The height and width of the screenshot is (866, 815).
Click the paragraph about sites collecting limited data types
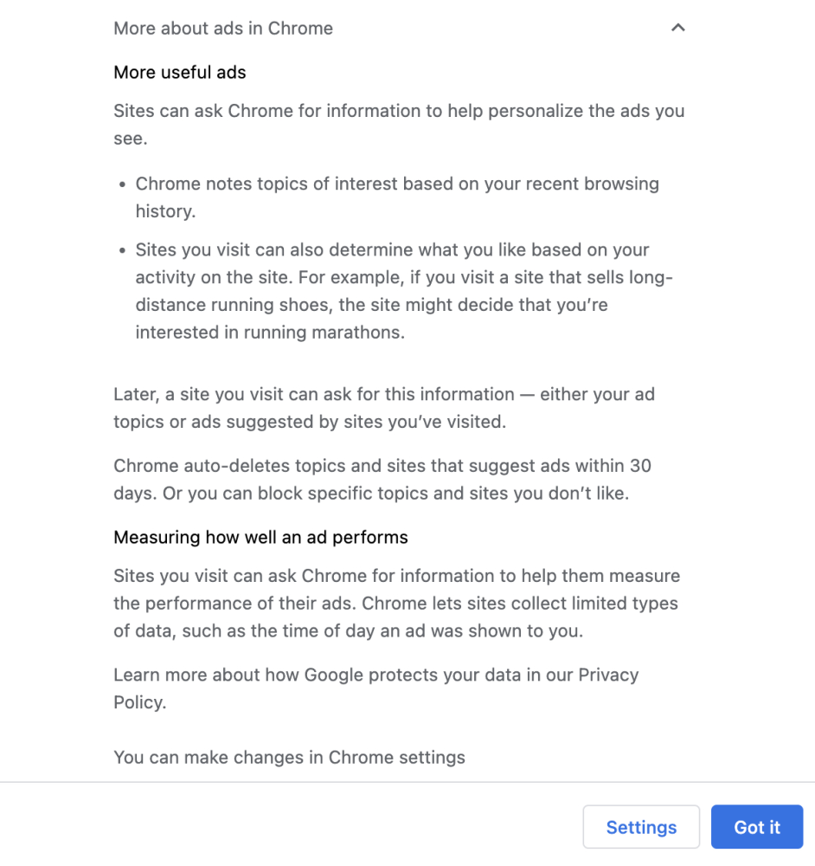[x=396, y=604]
